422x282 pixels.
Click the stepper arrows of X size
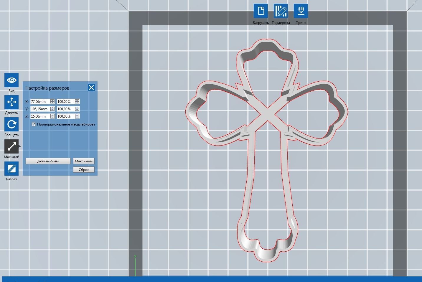(52, 102)
